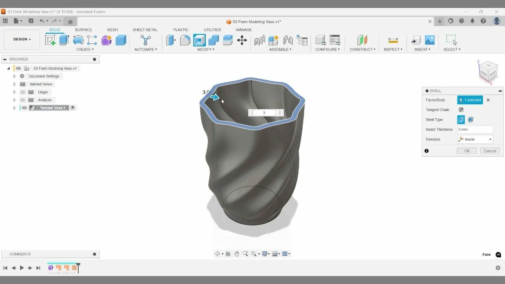Click the Measure tool under Inspect
The image size is (505, 284).
[393, 40]
